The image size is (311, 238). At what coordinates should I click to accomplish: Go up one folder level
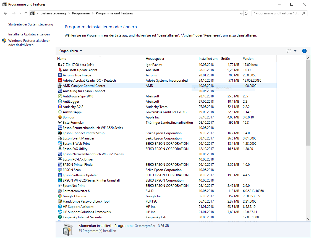click(x=26, y=13)
